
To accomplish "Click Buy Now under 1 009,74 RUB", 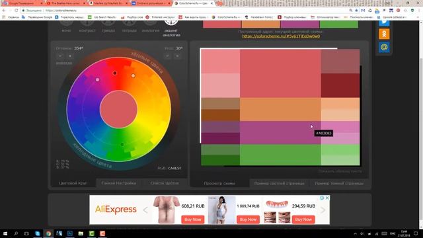I will point(248,219).
